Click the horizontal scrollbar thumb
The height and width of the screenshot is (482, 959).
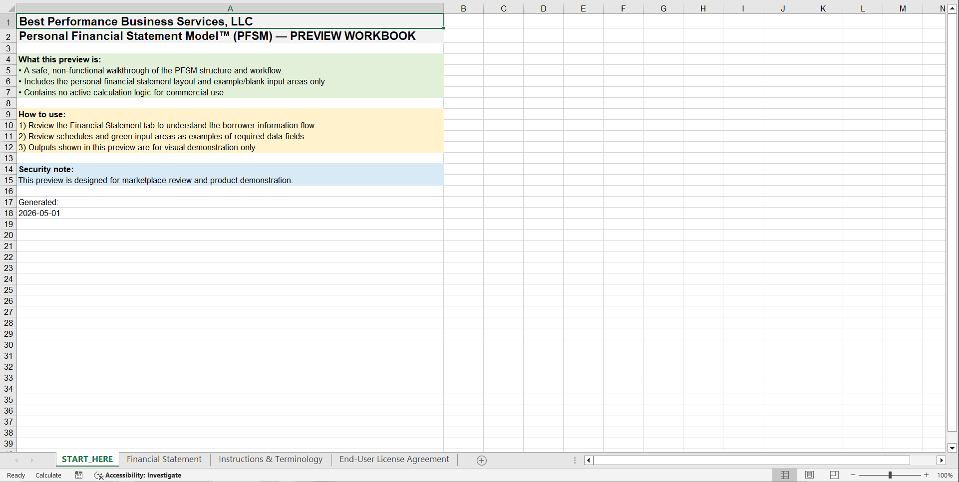pos(751,461)
